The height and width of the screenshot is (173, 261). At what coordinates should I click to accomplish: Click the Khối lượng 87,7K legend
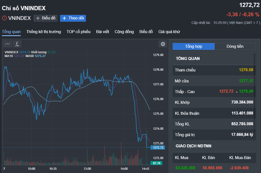43,52
